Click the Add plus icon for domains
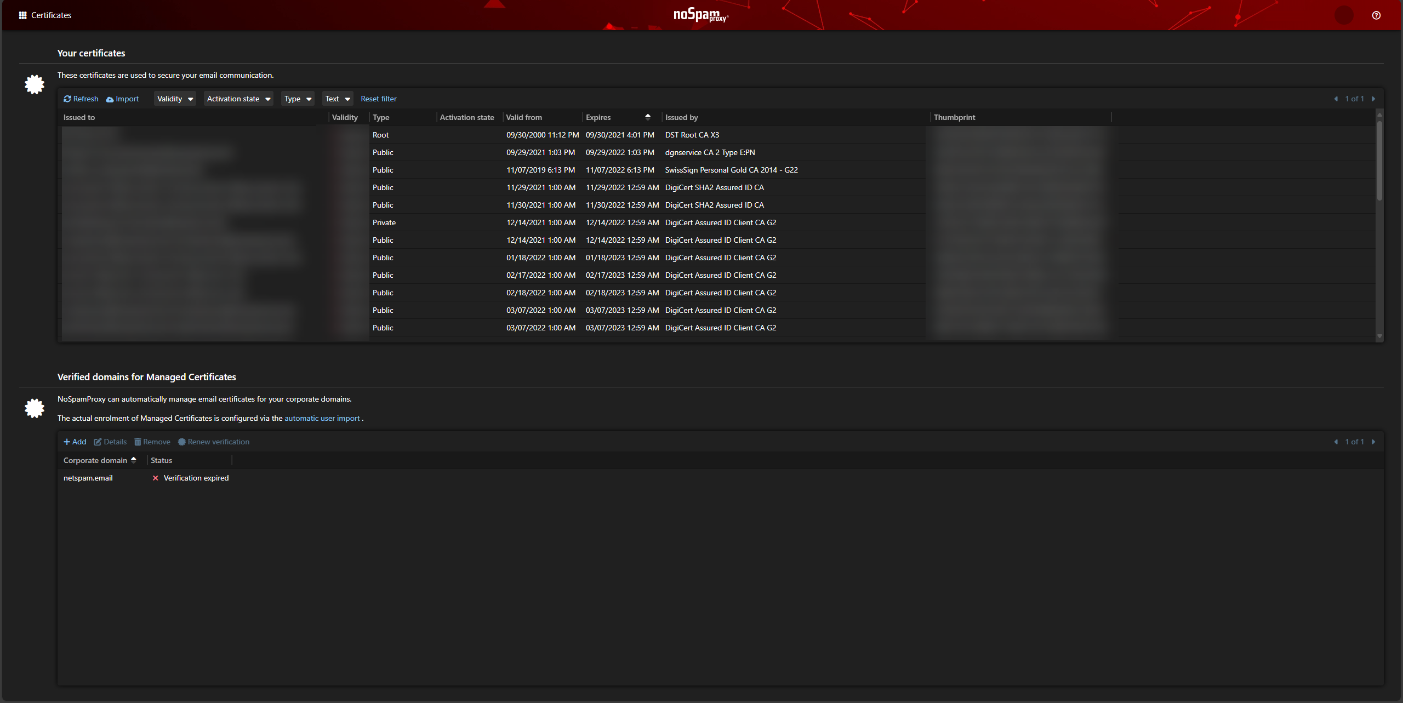This screenshot has height=703, width=1403. 67,442
